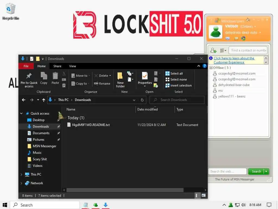Open the Properties button
Image resolution: width=278 pixels, height=209 pixels.
[145, 79]
